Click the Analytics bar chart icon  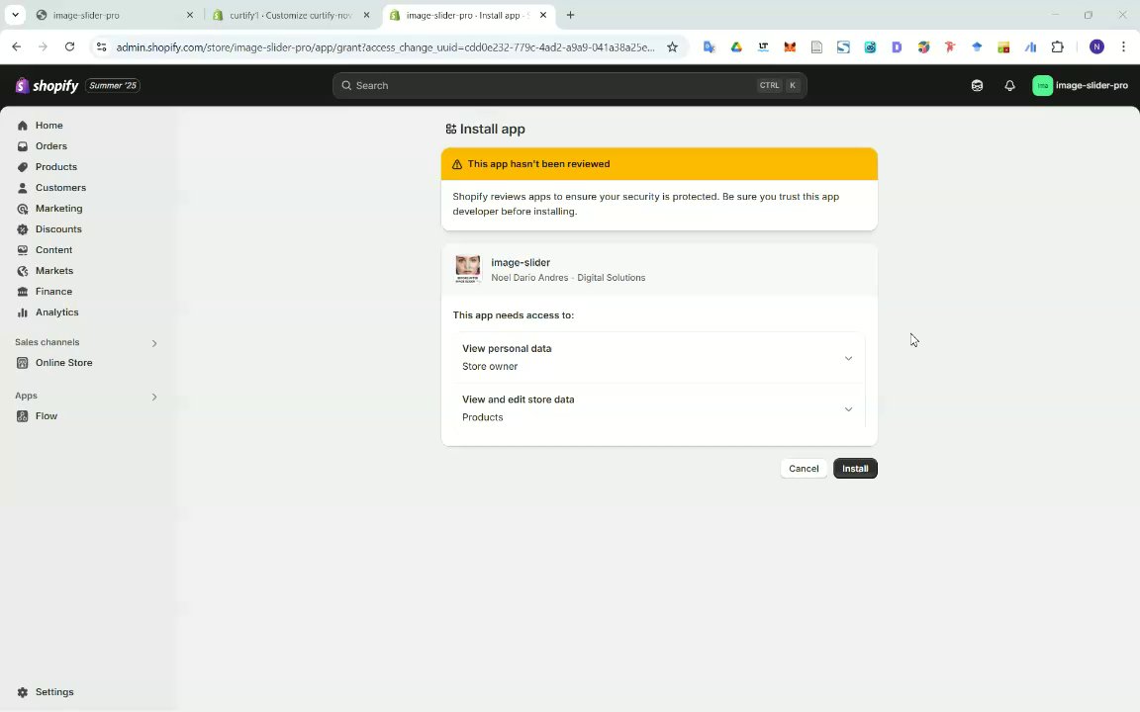pos(23,312)
